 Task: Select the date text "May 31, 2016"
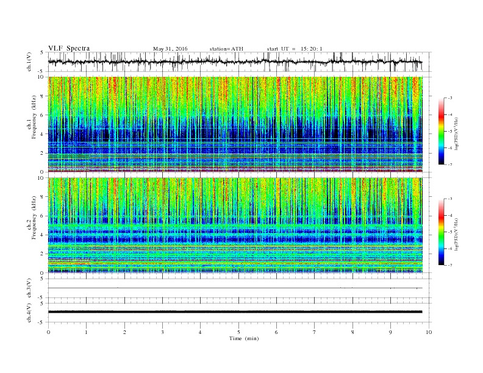click(x=170, y=49)
